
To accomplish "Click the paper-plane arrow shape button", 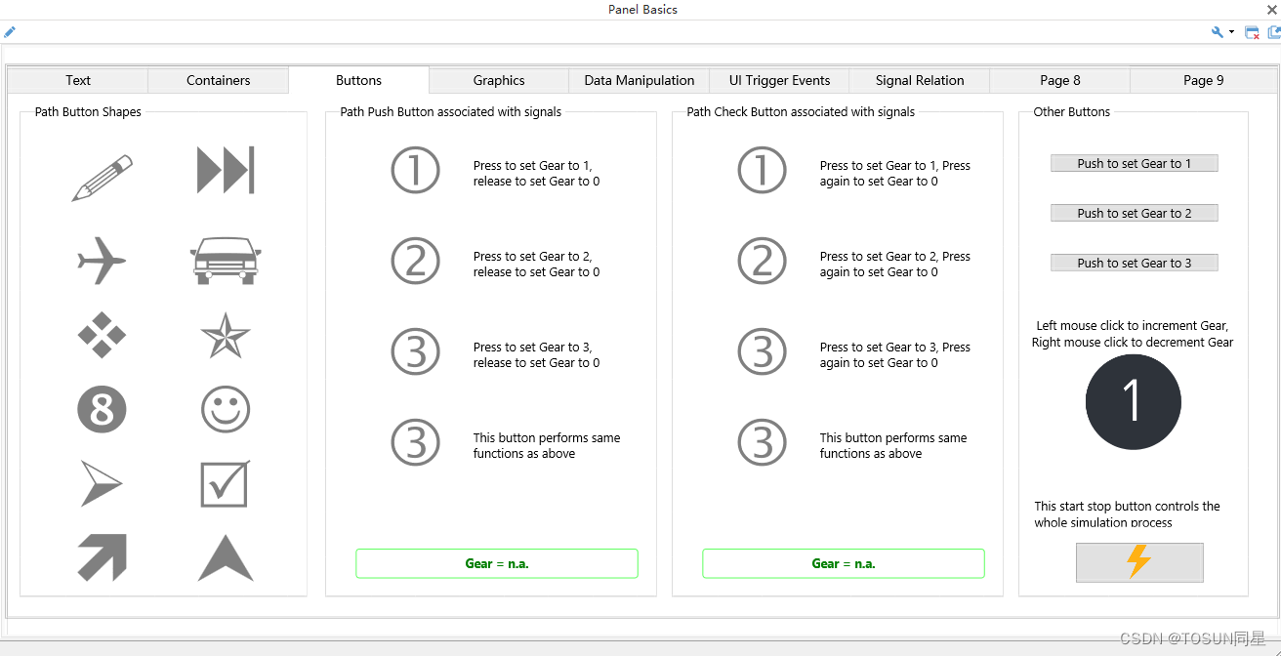I will click(x=102, y=483).
